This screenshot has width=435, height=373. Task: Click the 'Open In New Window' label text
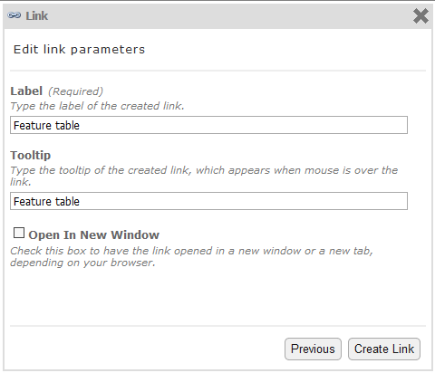pyautogui.click(x=93, y=234)
